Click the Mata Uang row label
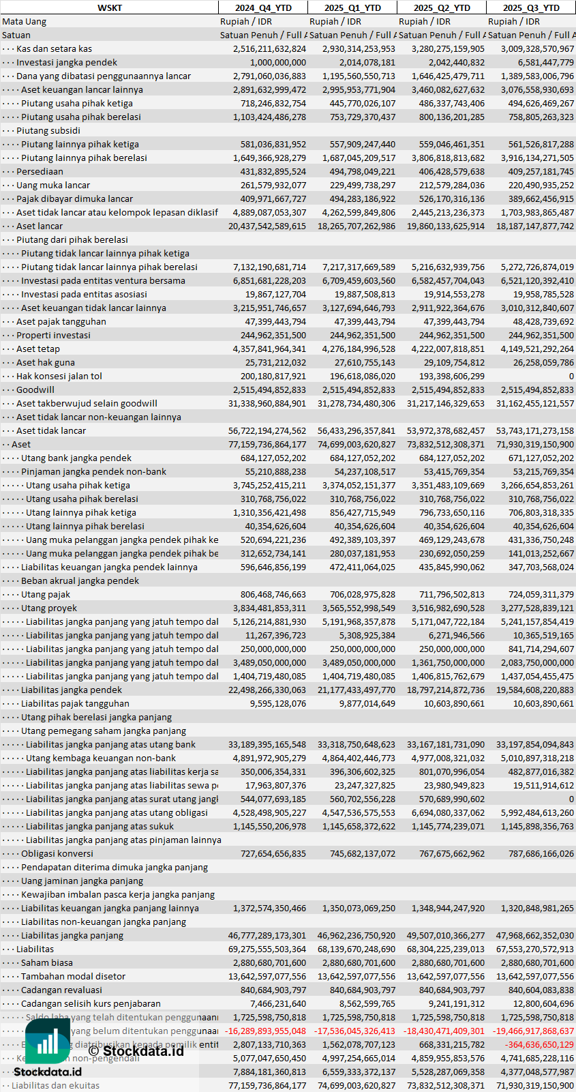 [25, 21]
